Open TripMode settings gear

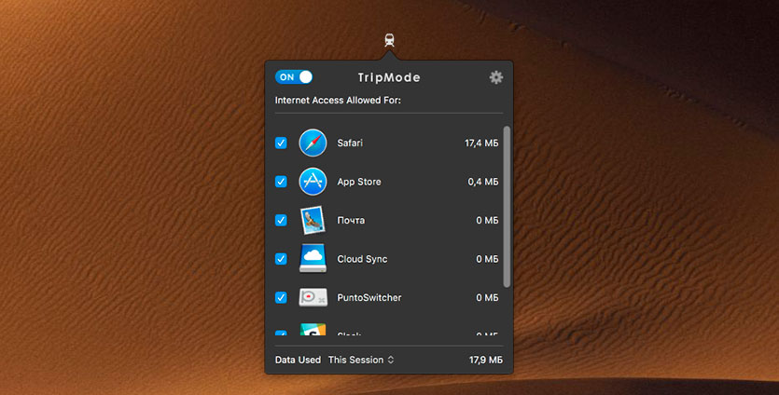coord(495,77)
